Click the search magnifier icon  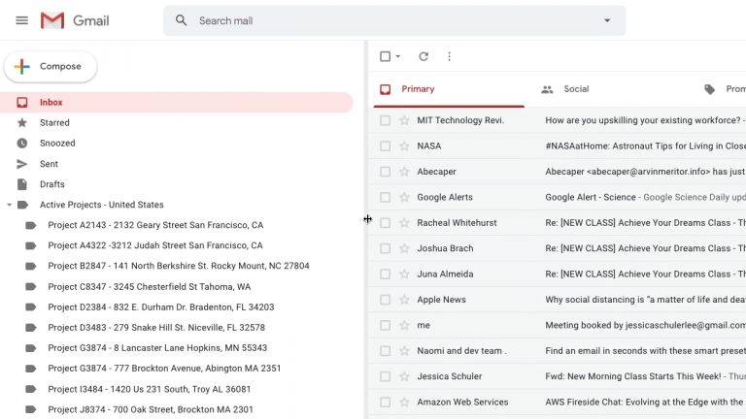click(x=181, y=20)
